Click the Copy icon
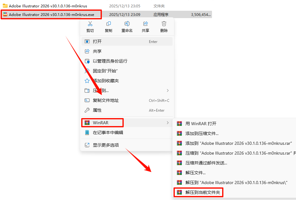This screenshot has height=200, width=296. [109, 24]
